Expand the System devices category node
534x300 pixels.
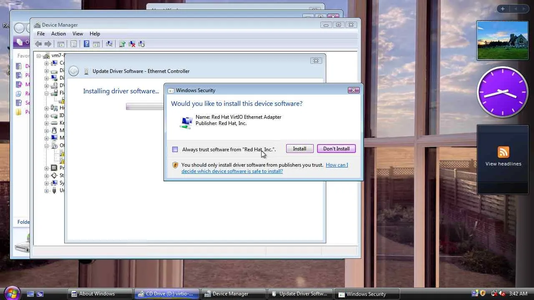point(47,183)
